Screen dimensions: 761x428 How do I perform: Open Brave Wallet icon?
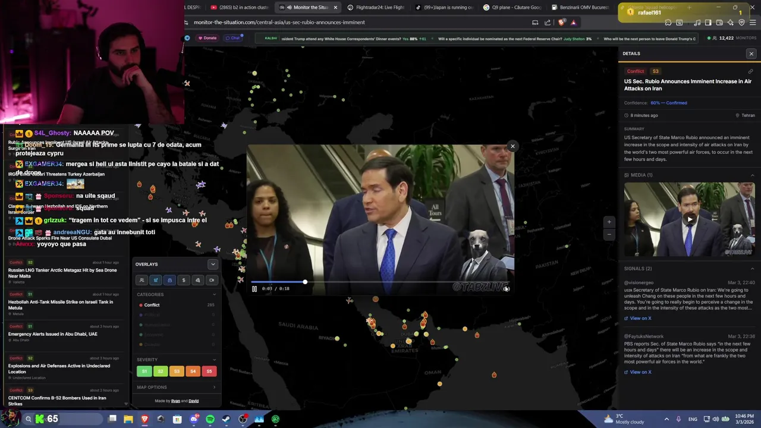(719, 23)
